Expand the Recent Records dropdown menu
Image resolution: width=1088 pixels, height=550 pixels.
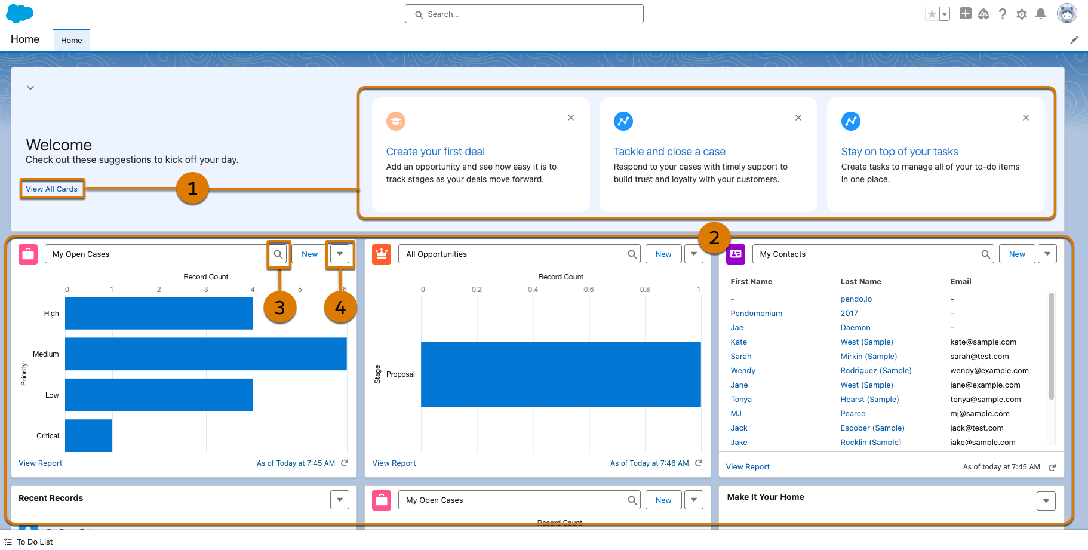[339, 500]
